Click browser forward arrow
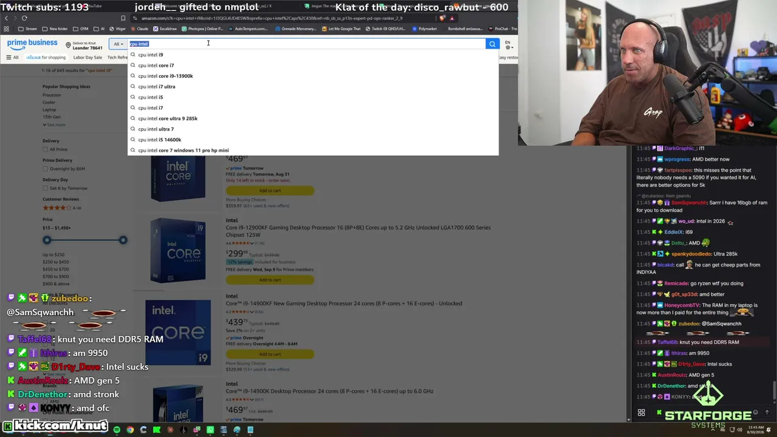777x437 pixels. pos(15,18)
